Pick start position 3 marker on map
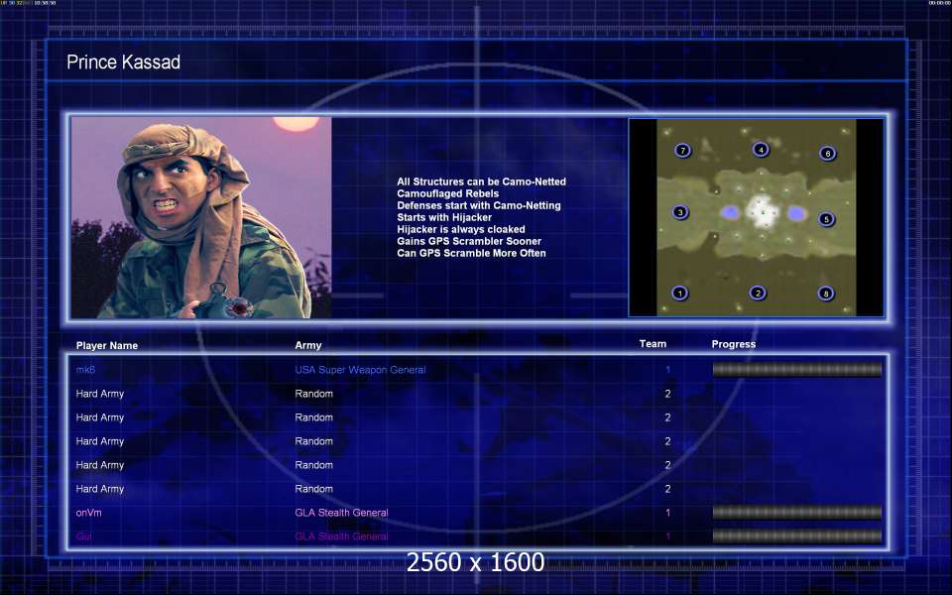 (x=679, y=212)
